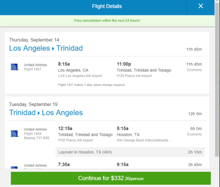Click the vertical scrollbar thumb
This screenshot has width=220, height=187.
[x=217, y=78]
